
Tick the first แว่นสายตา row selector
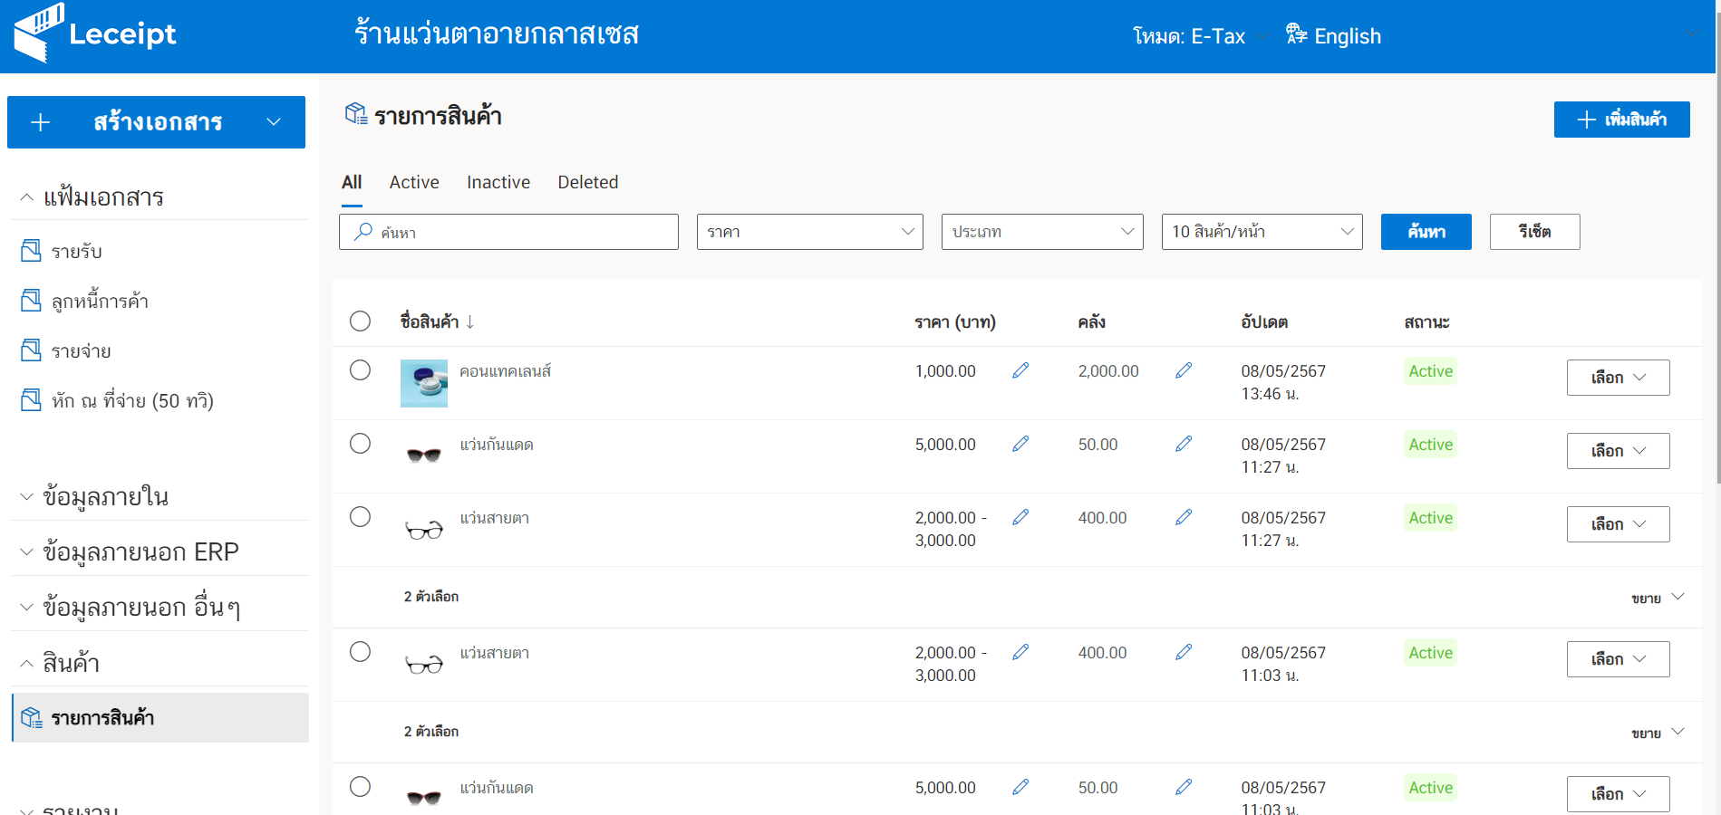360,517
